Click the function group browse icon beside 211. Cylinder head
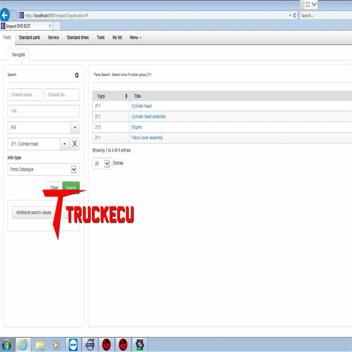Screen dimensions: 352x352 [x=75, y=144]
